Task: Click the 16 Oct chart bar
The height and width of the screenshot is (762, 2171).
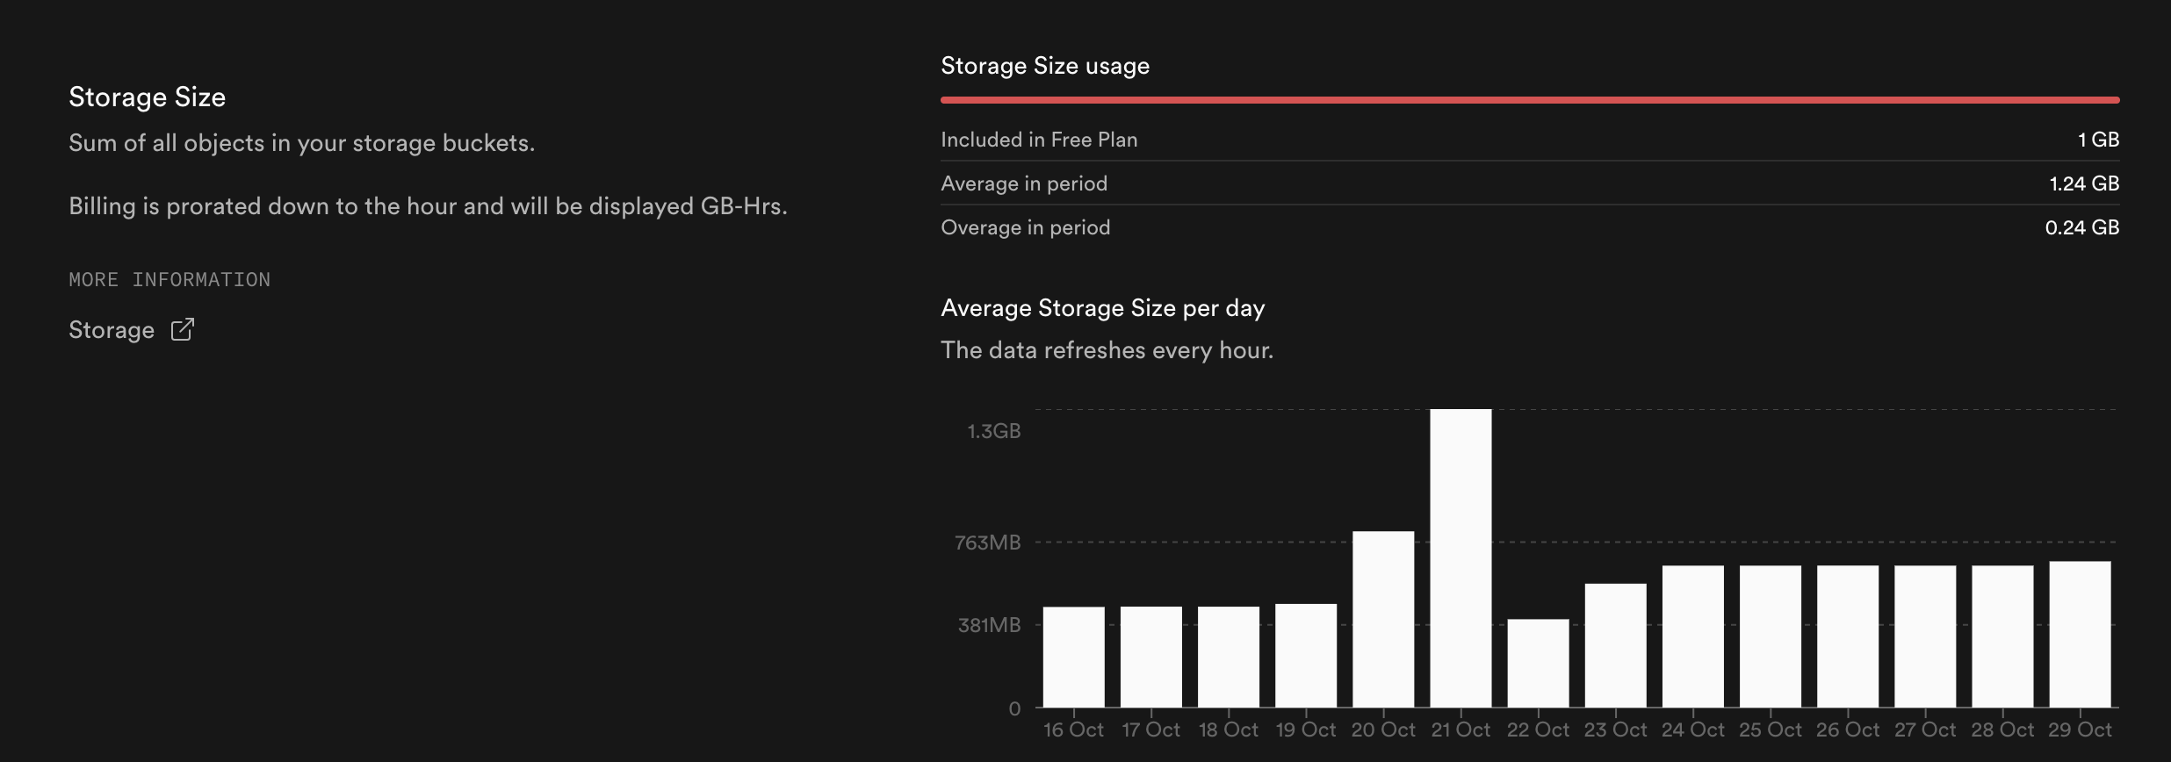Action: coord(1073,657)
